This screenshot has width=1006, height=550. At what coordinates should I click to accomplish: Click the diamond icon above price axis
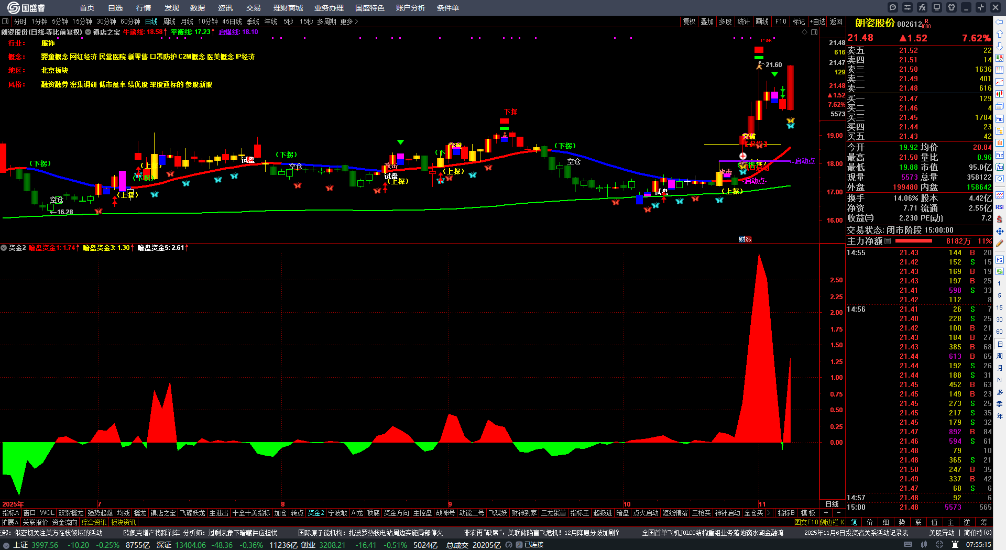tap(805, 32)
